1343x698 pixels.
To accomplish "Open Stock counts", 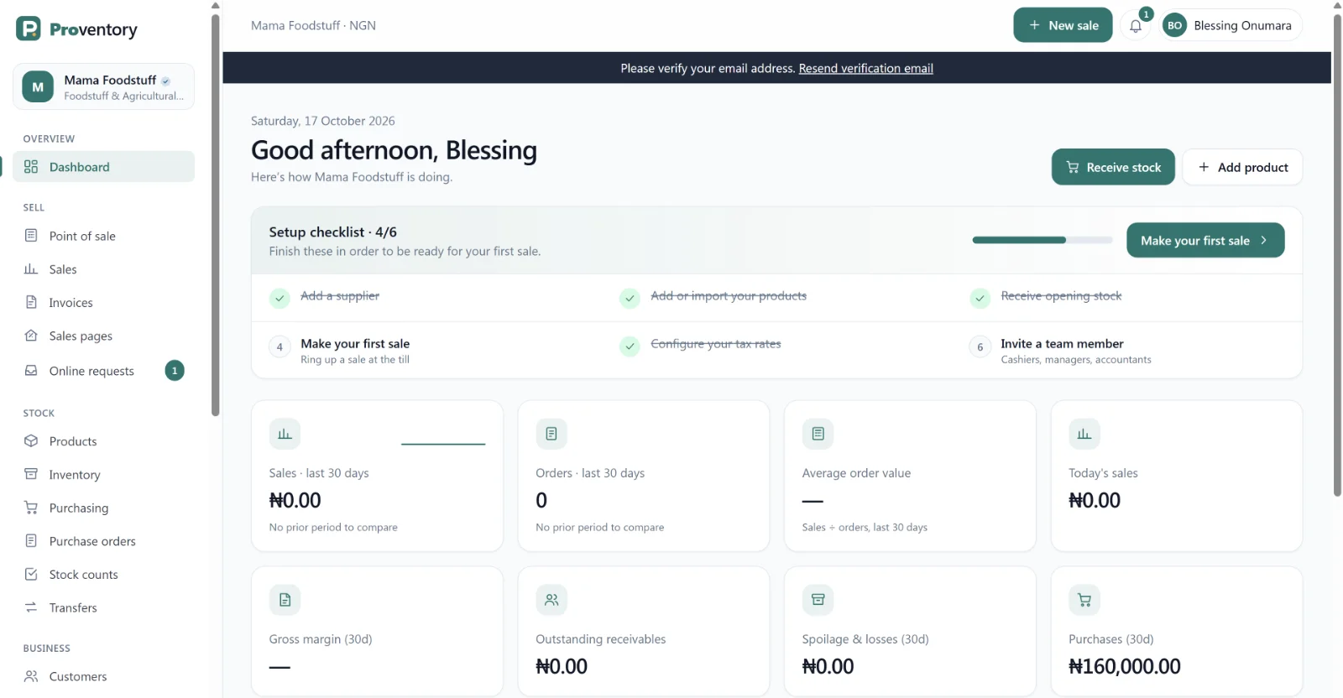I will pos(103,575).
